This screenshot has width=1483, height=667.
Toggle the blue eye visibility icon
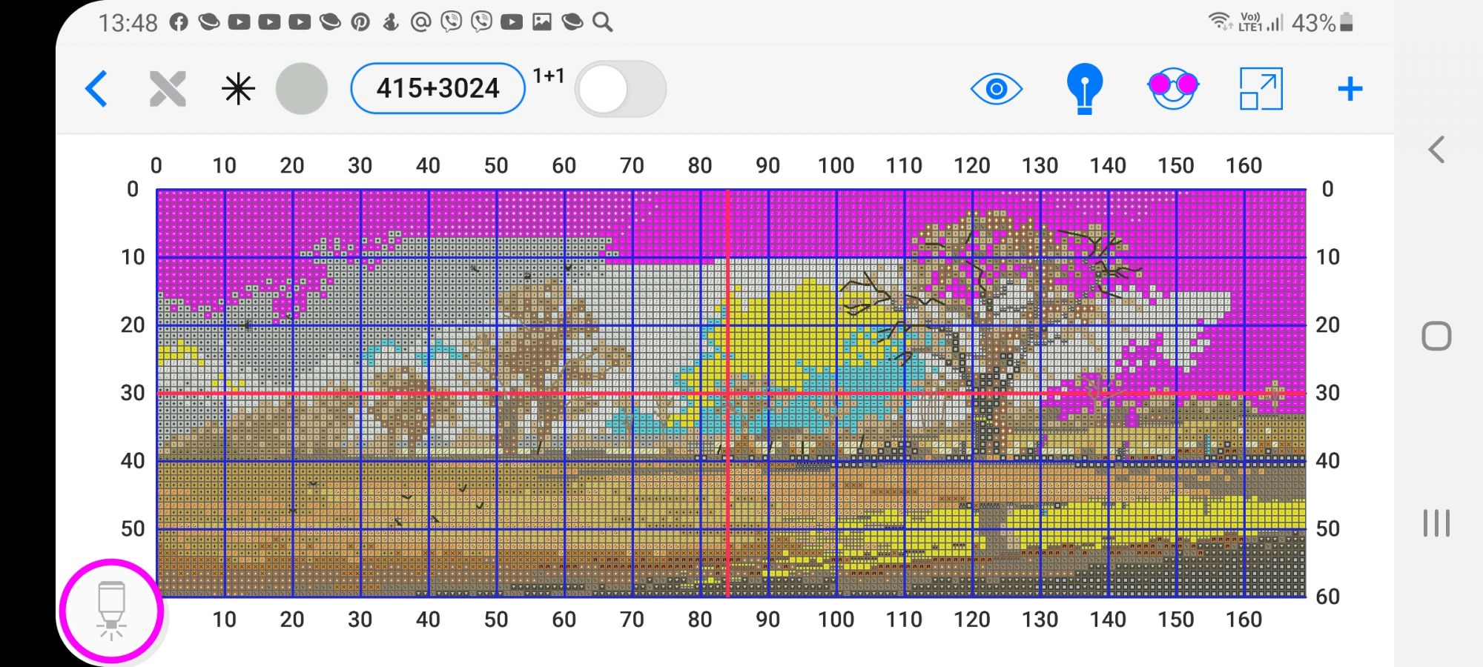coord(996,89)
